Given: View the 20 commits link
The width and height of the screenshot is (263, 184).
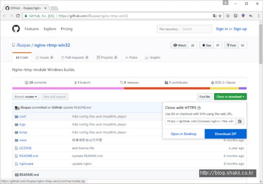Looking at the screenshot, I should pos(36,83).
